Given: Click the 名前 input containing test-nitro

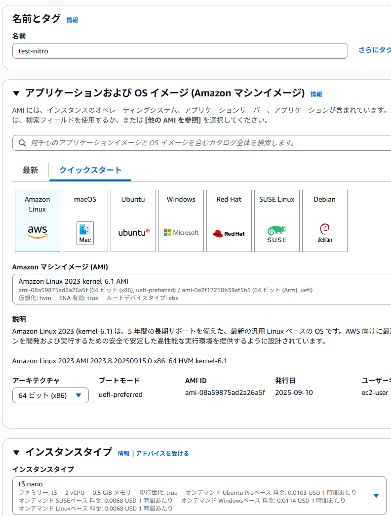Looking at the screenshot, I should click(180, 51).
